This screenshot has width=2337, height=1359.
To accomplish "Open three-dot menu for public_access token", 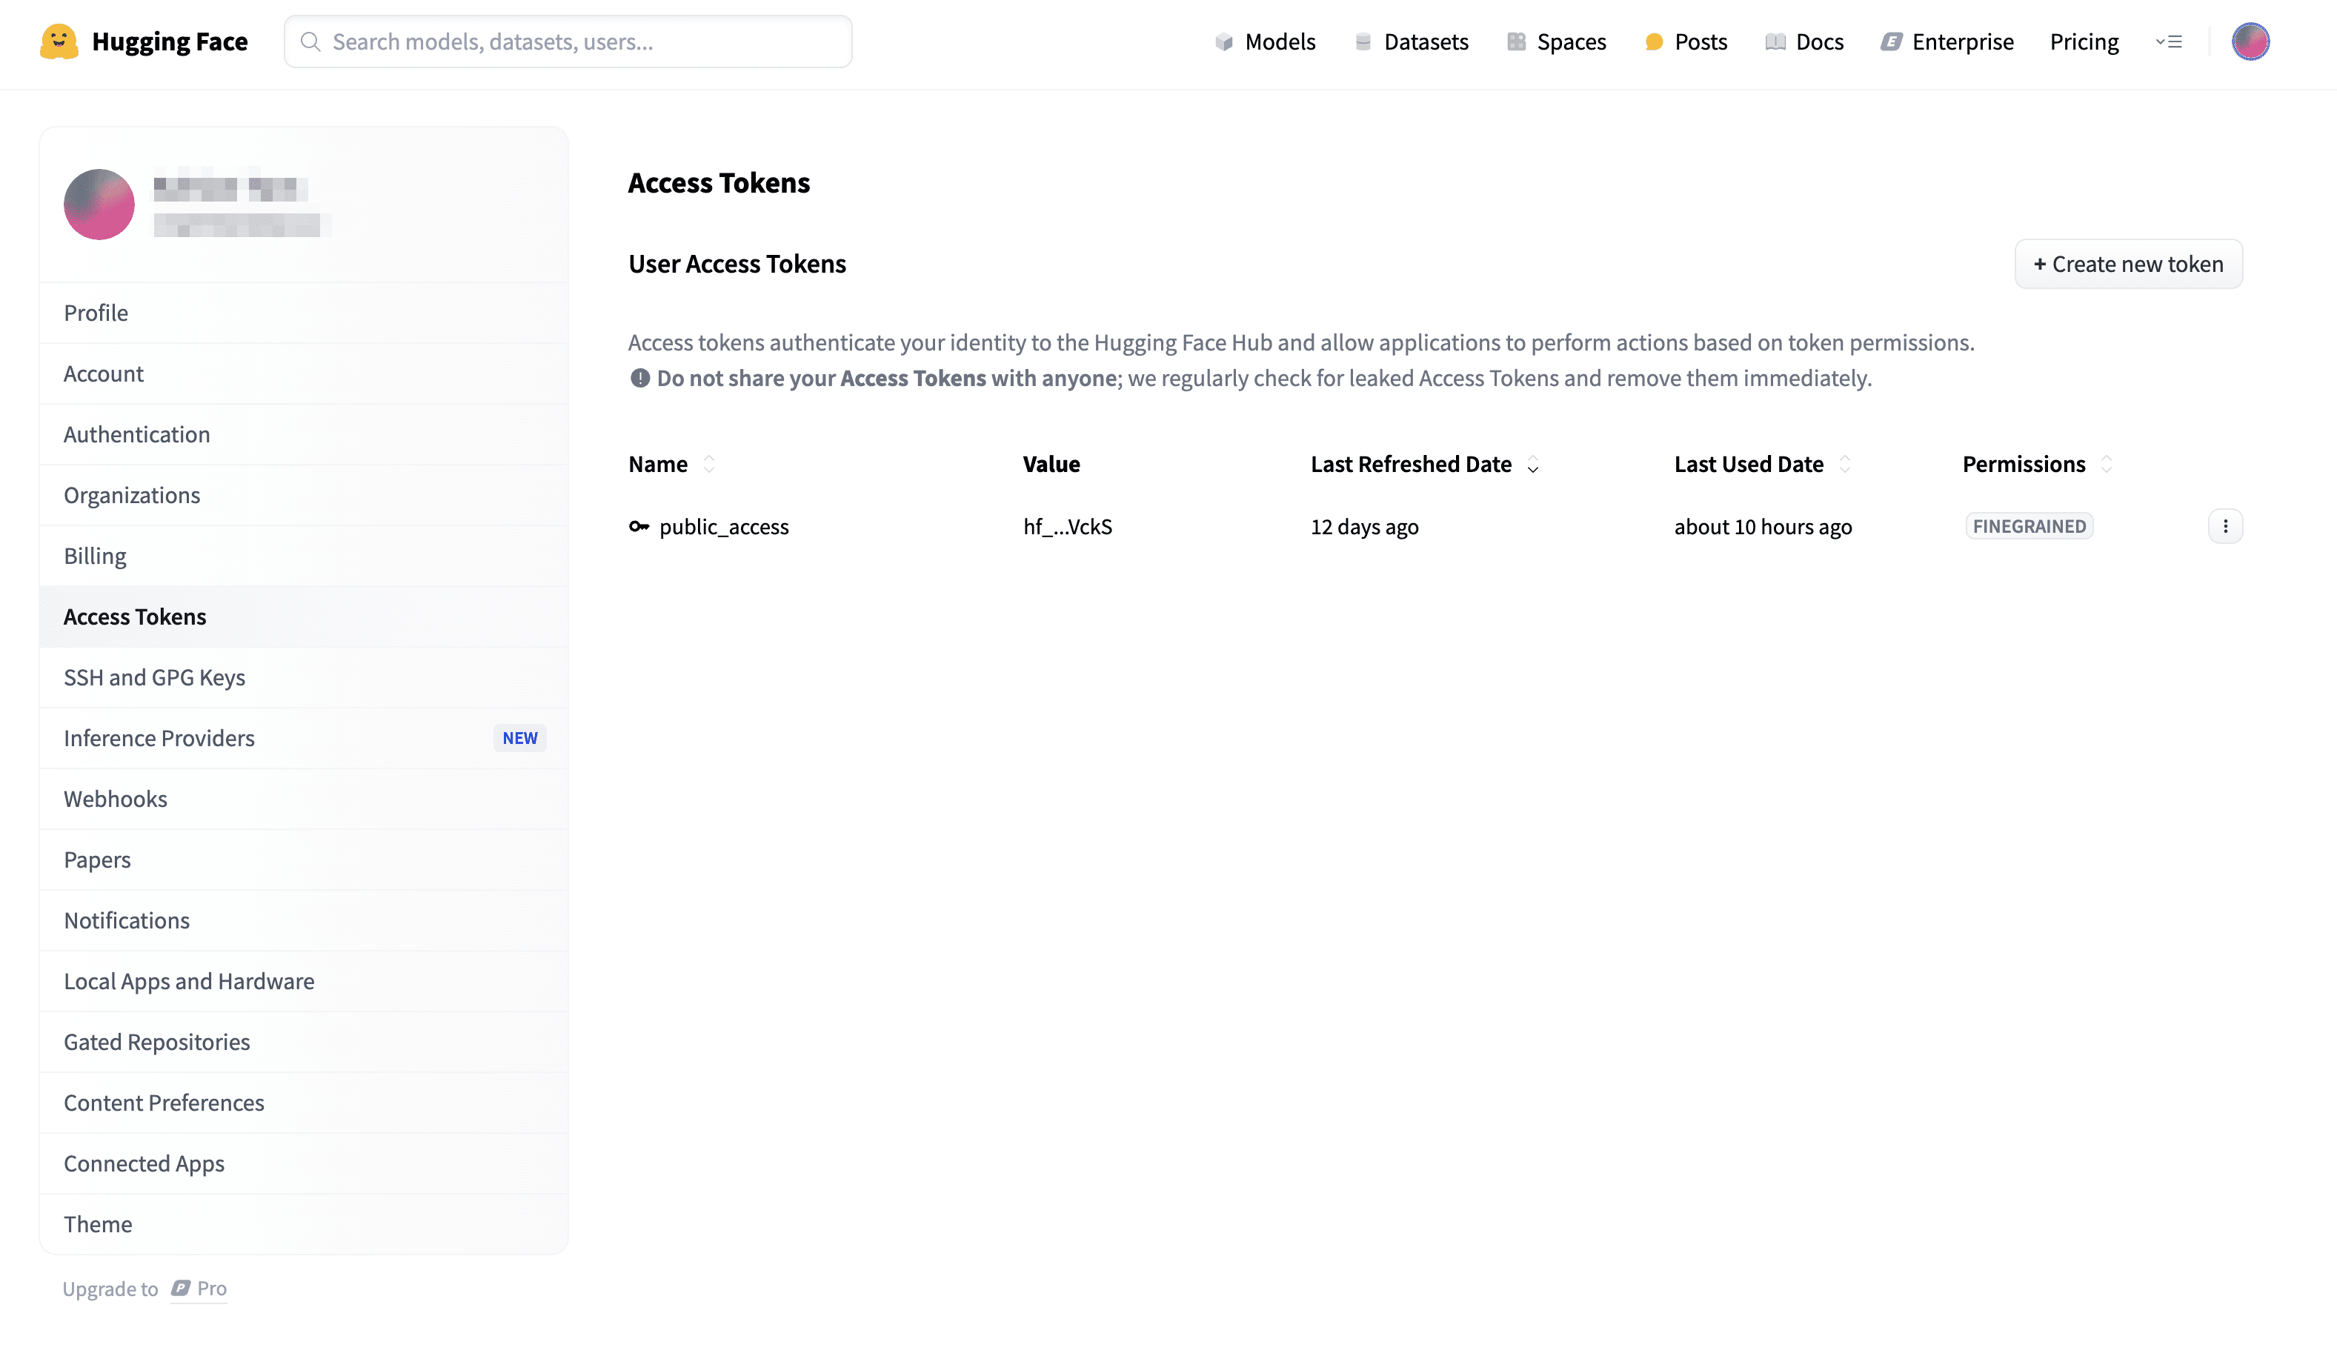I will [x=2225, y=526].
